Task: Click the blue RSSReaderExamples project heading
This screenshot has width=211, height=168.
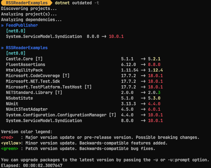Action: (x=27, y=48)
